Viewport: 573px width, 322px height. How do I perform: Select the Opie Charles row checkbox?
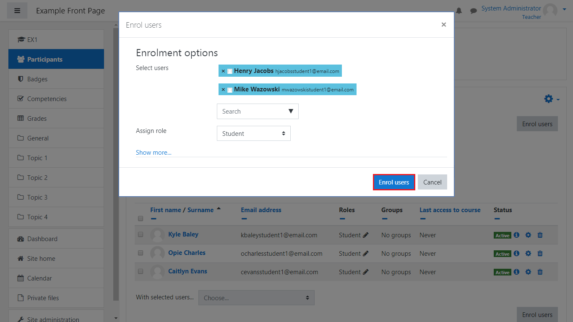[x=141, y=253]
